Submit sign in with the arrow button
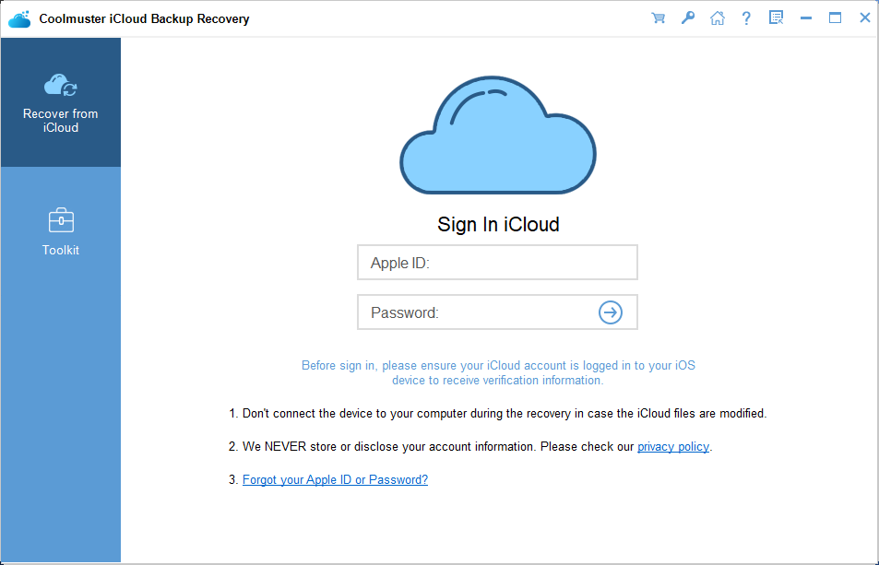The image size is (879, 565). point(611,312)
